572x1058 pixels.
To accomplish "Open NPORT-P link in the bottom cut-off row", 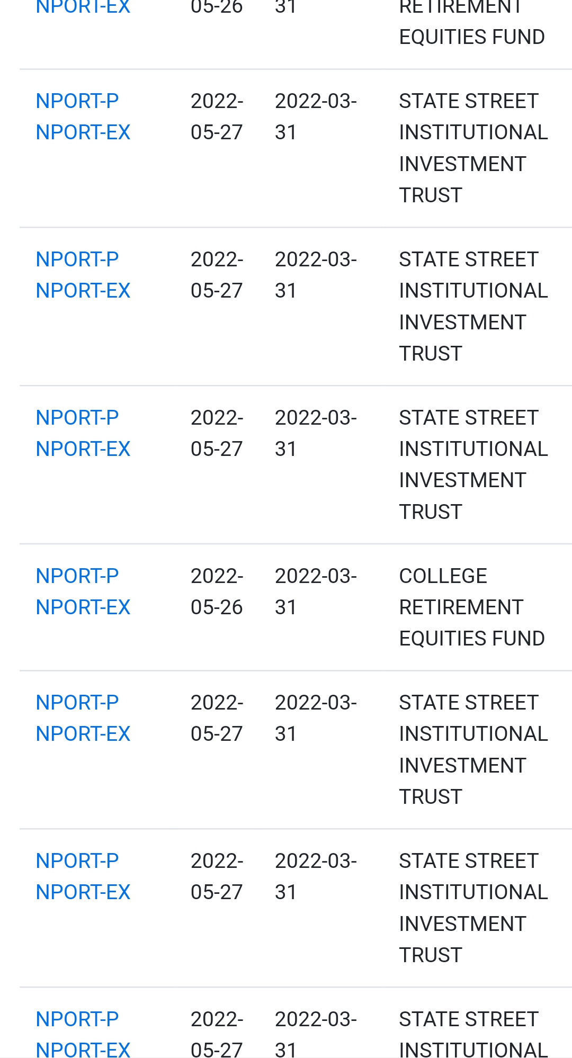I will pos(77,1019).
